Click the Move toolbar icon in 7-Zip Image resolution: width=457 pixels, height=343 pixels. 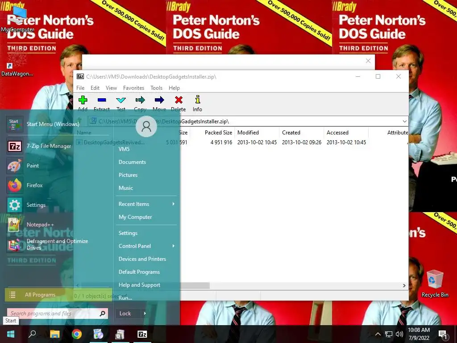(159, 100)
